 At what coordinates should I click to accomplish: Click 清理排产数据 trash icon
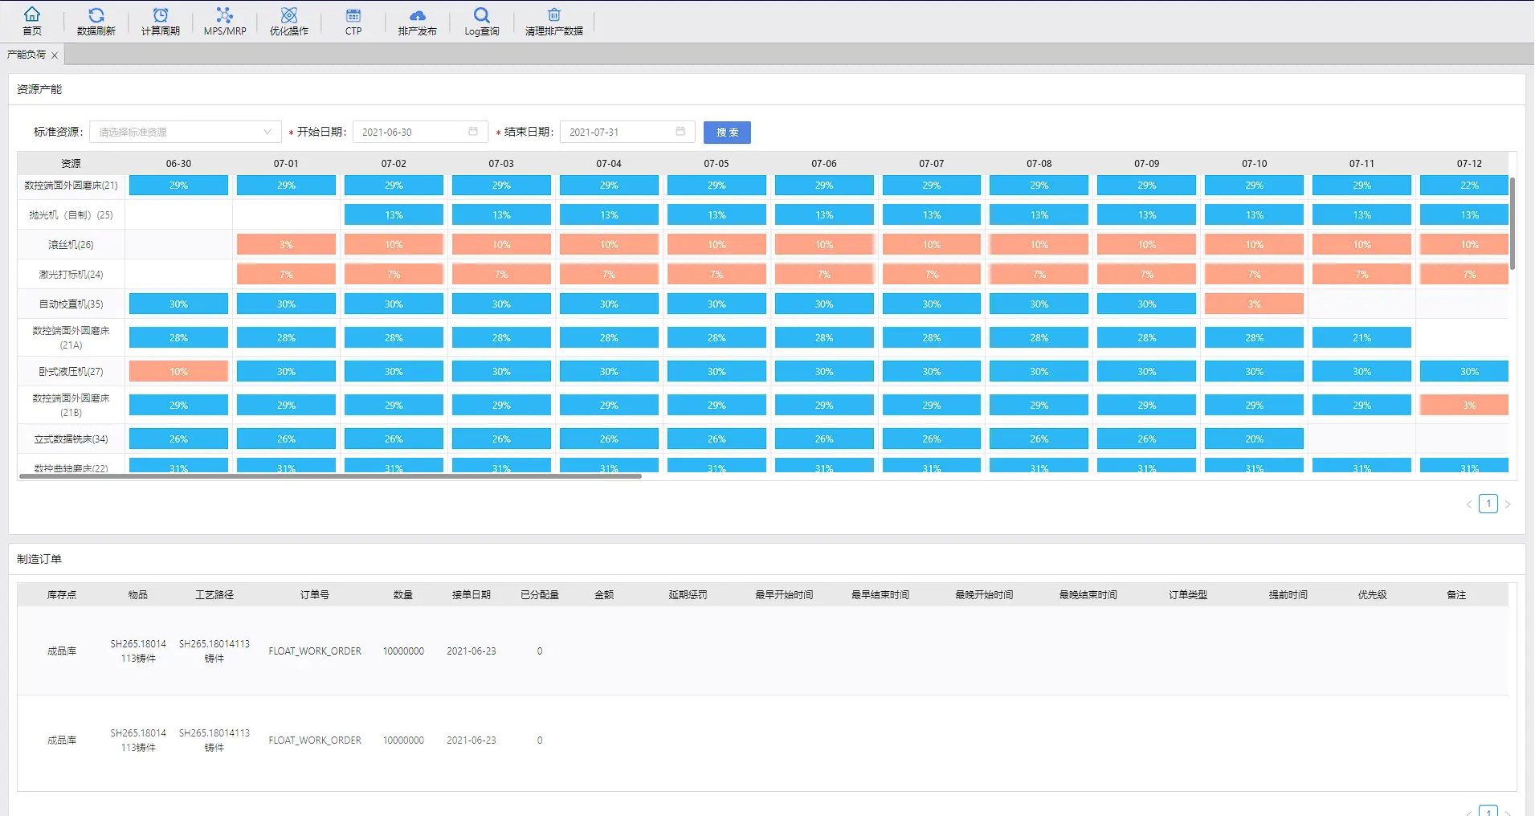click(x=554, y=14)
